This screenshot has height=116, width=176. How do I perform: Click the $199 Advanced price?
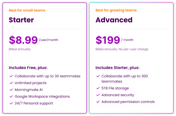click(108, 40)
